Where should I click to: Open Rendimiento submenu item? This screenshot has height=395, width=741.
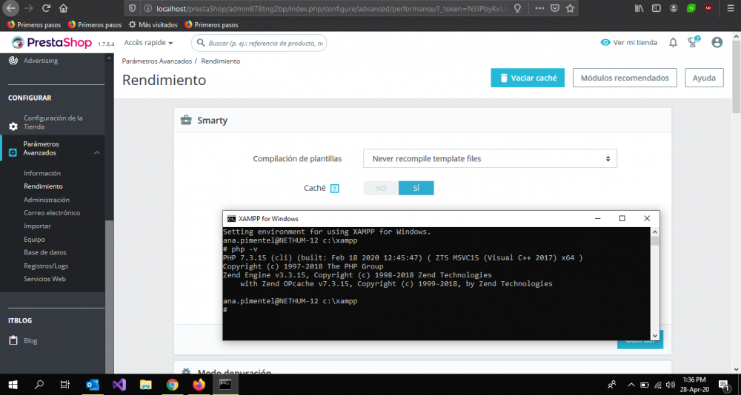coord(43,186)
